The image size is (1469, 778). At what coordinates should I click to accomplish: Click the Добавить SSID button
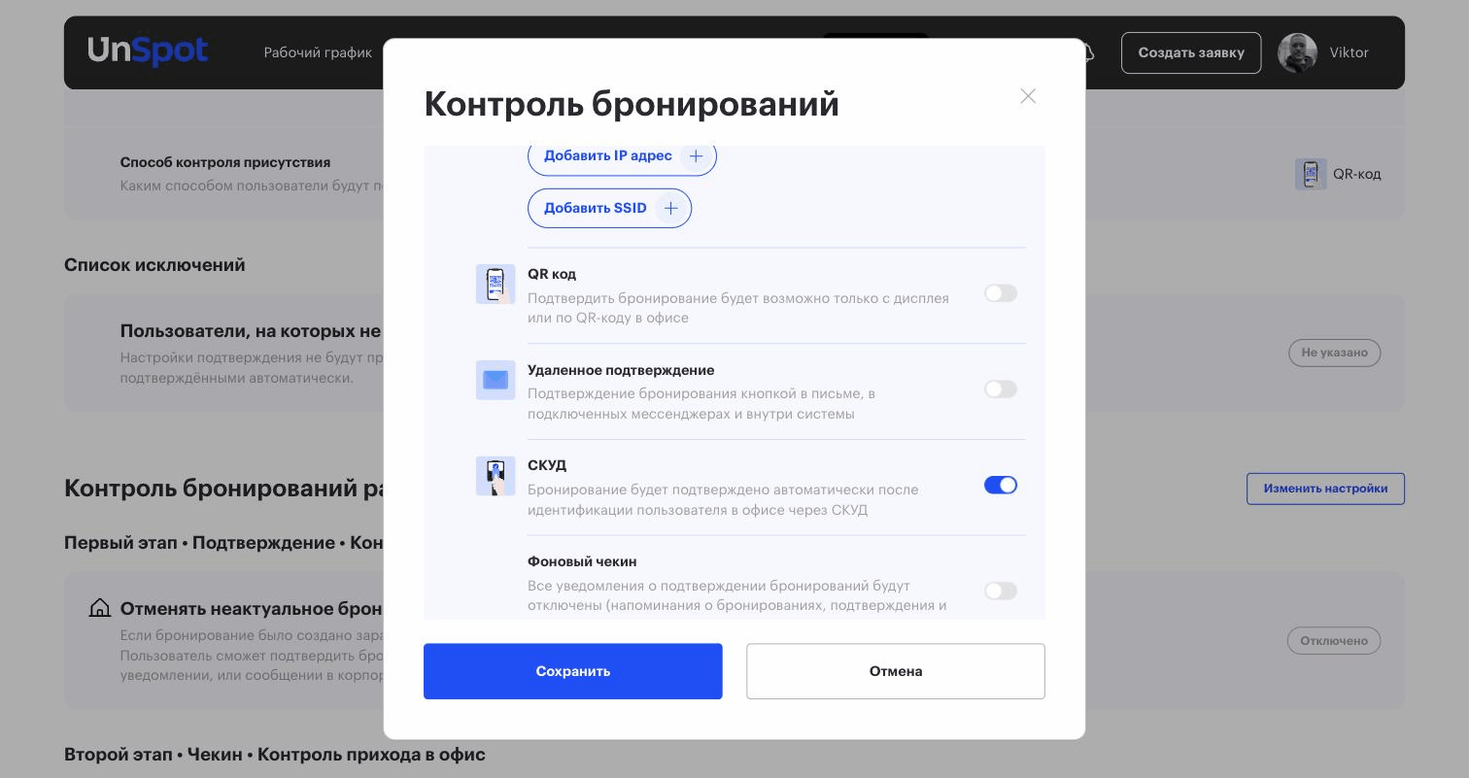(609, 209)
